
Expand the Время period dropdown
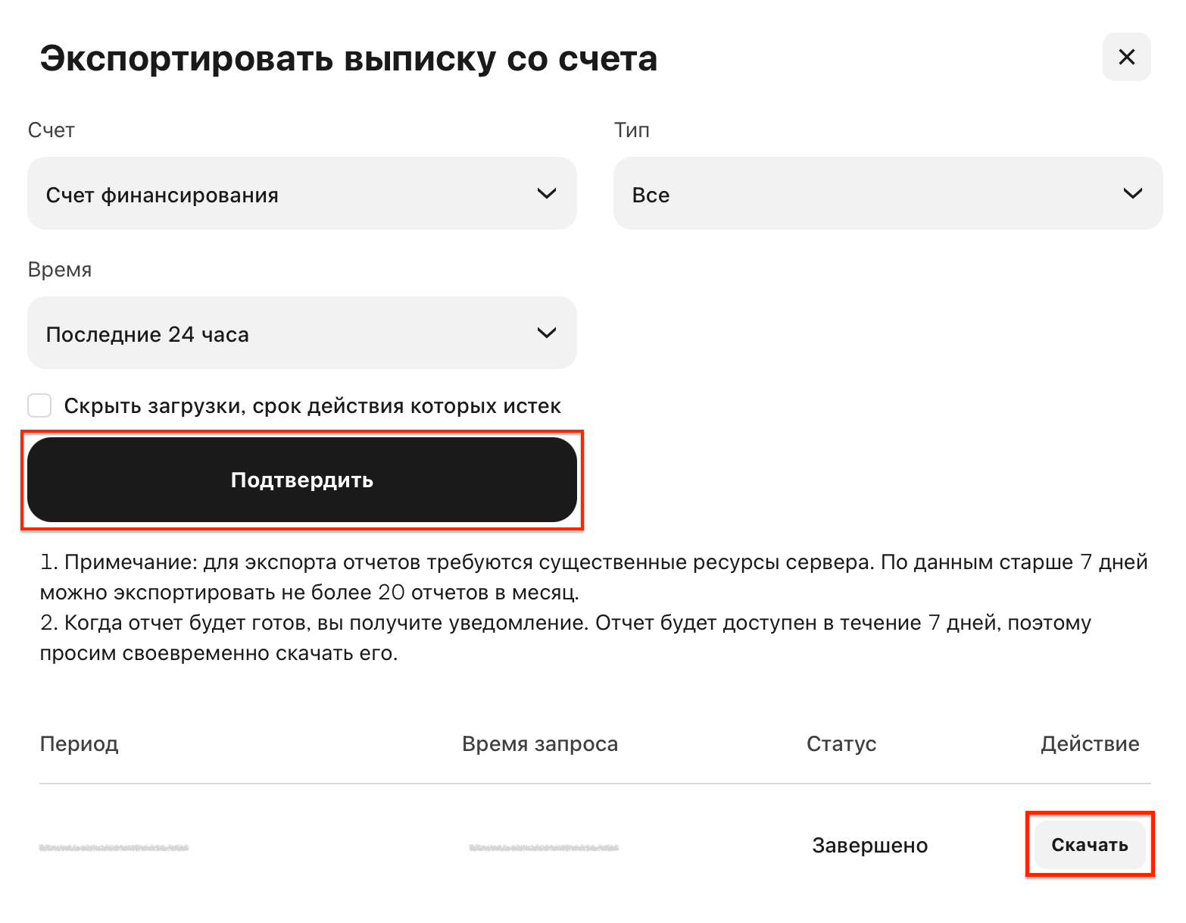(x=302, y=333)
